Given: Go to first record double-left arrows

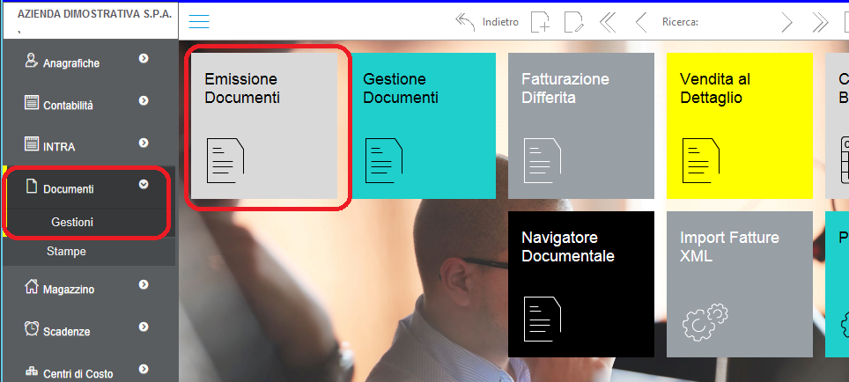Looking at the screenshot, I should (608, 22).
